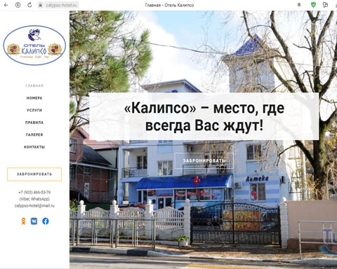Click the hero headline «Калипсо» – место, где

(204, 108)
